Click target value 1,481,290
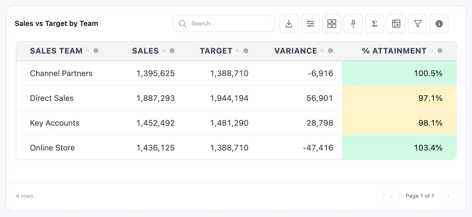472x217 pixels. point(229,123)
